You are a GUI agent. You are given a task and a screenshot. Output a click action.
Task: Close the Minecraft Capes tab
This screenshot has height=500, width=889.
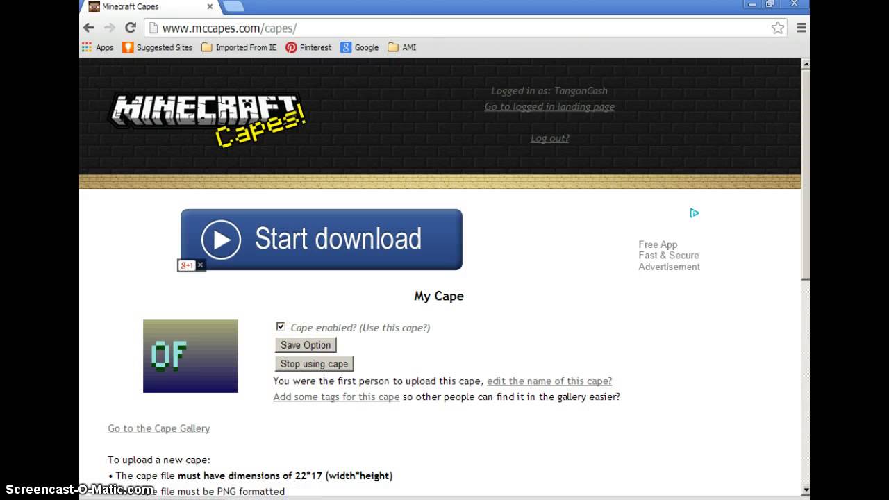click(x=209, y=6)
